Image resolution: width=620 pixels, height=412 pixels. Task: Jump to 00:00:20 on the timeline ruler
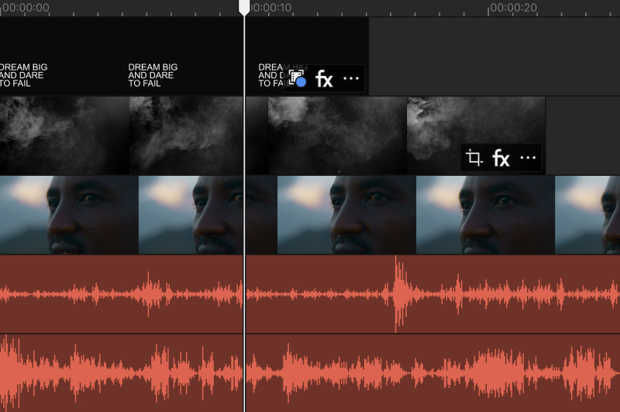coord(513,8)
